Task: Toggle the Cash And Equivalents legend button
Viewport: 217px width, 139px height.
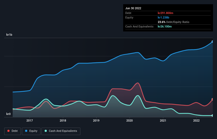Action: click(x=61, y=131)
